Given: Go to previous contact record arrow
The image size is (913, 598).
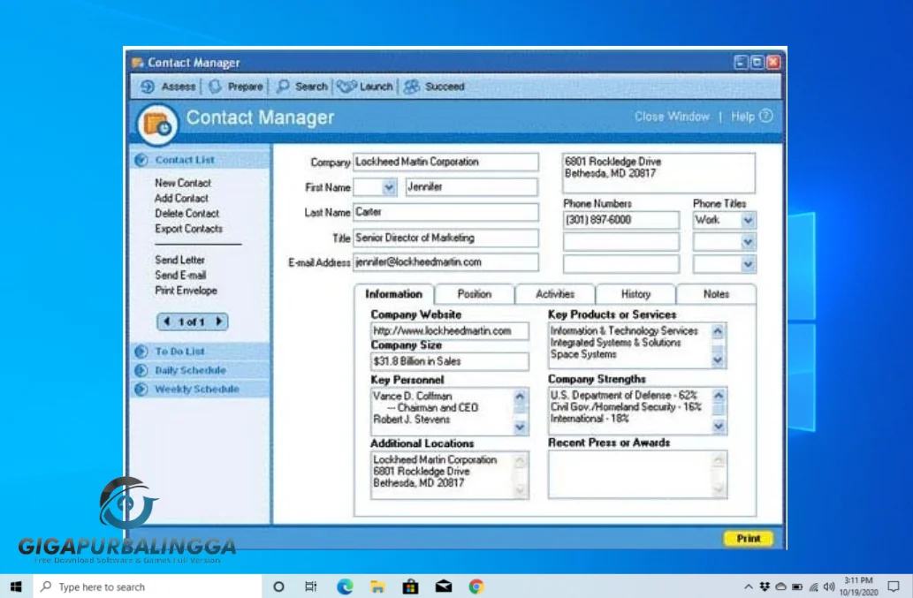Looking at the screenshot, I should click(x=167, y=322).
